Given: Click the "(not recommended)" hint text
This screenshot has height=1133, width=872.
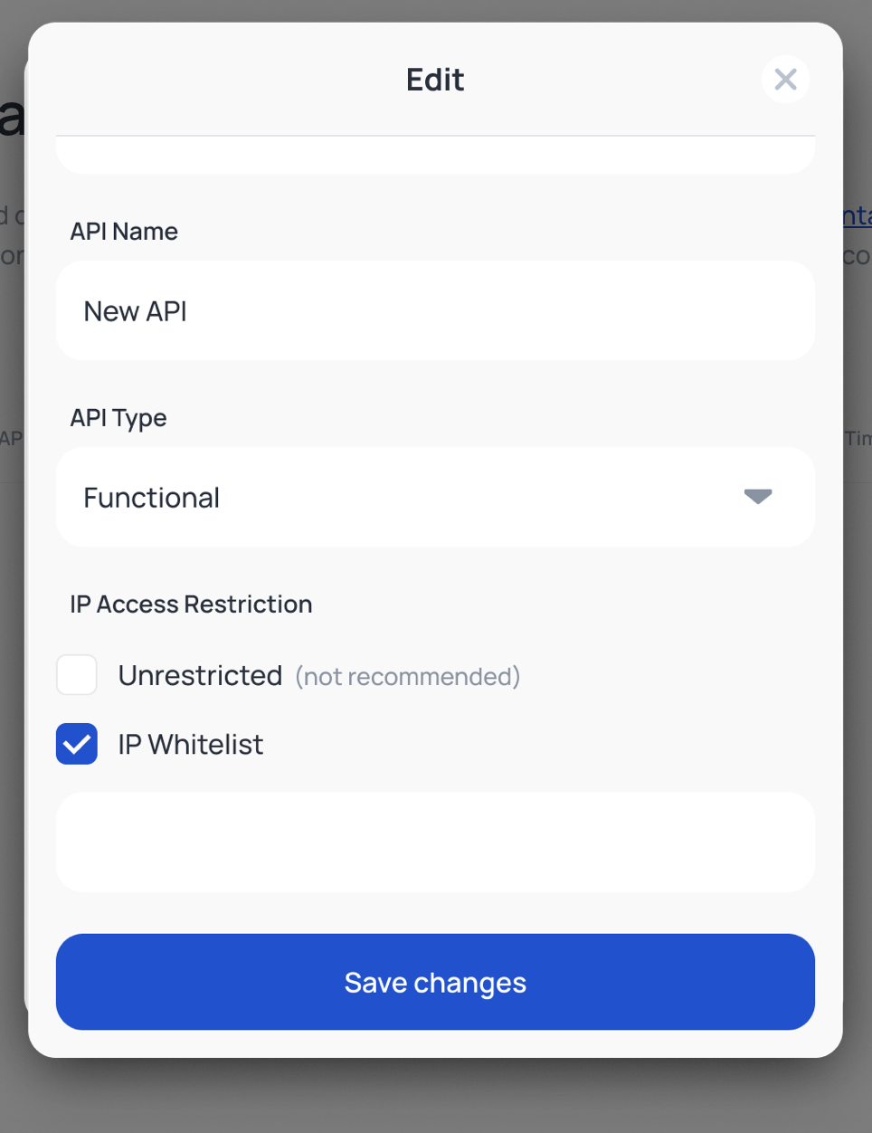Looking at the screenshot, I should 408,677.
